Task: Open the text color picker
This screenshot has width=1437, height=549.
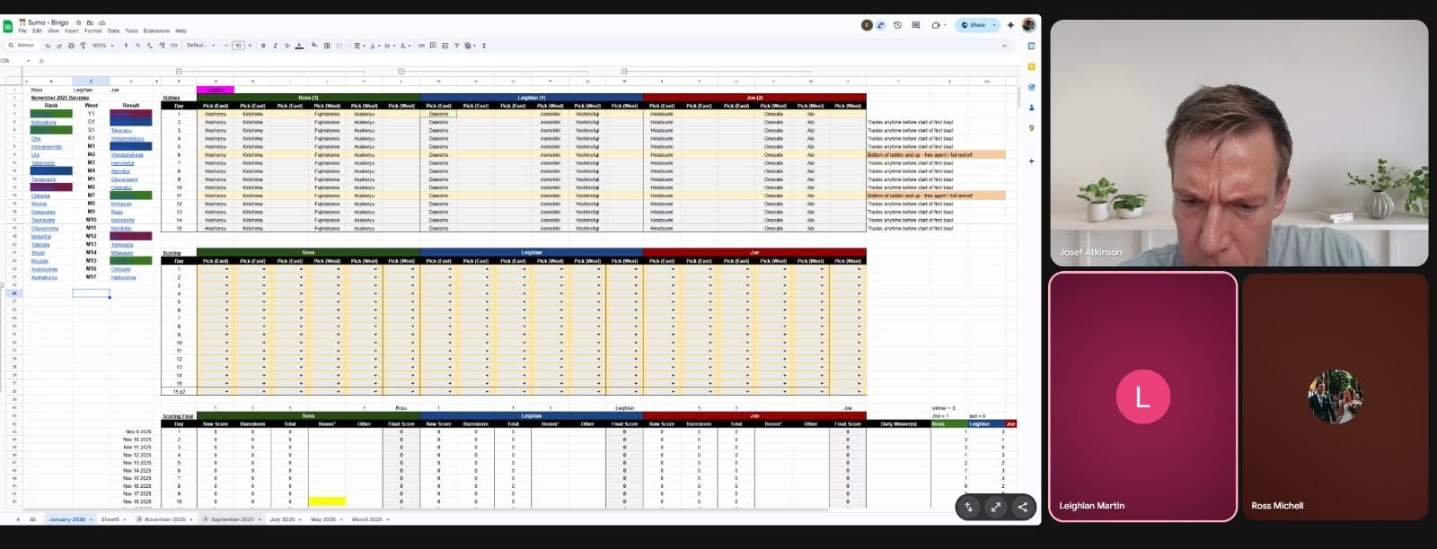Action: (x=299, y=46)
